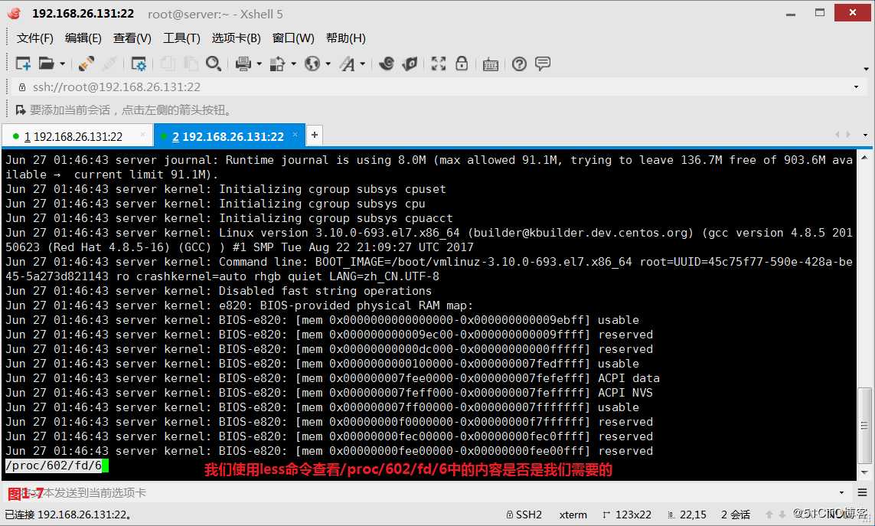Click the 123x22 terminal size indicator

(627, 515)
